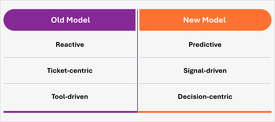Select the Predictive label

tap(205, 45)
